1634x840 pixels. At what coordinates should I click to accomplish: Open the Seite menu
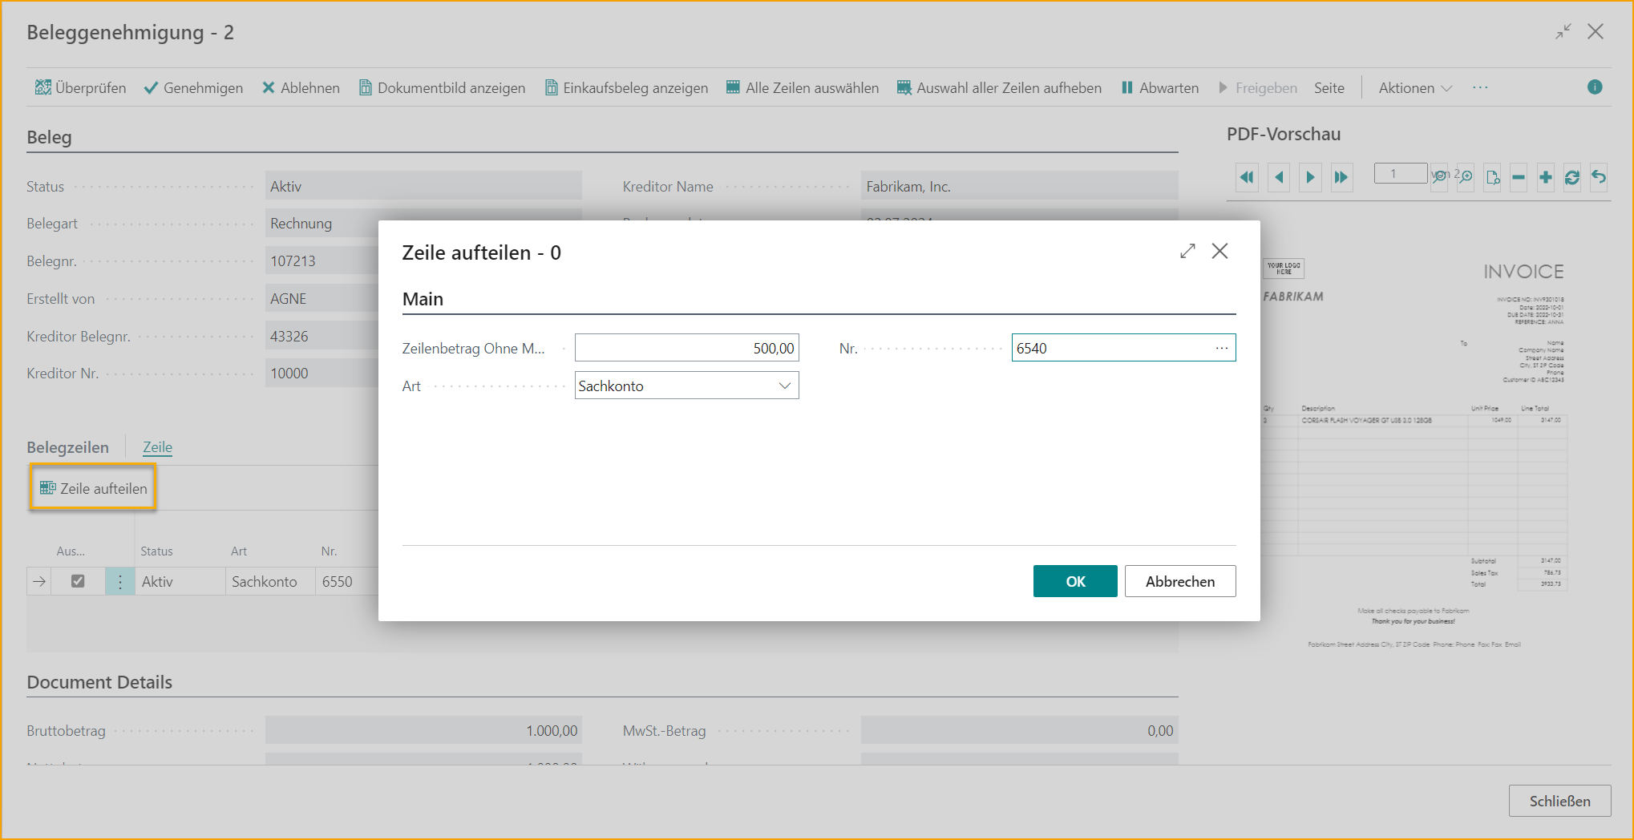[1329, 87]
